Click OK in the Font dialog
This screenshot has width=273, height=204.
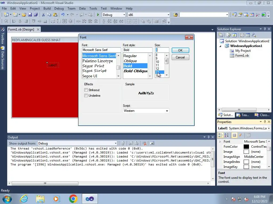coord(180,50)
